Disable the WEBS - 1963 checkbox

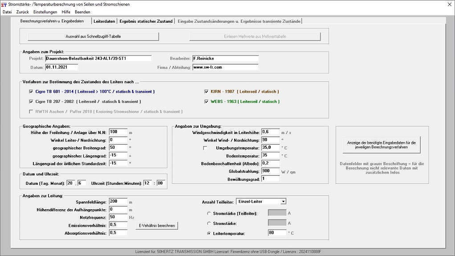(207, 102)
